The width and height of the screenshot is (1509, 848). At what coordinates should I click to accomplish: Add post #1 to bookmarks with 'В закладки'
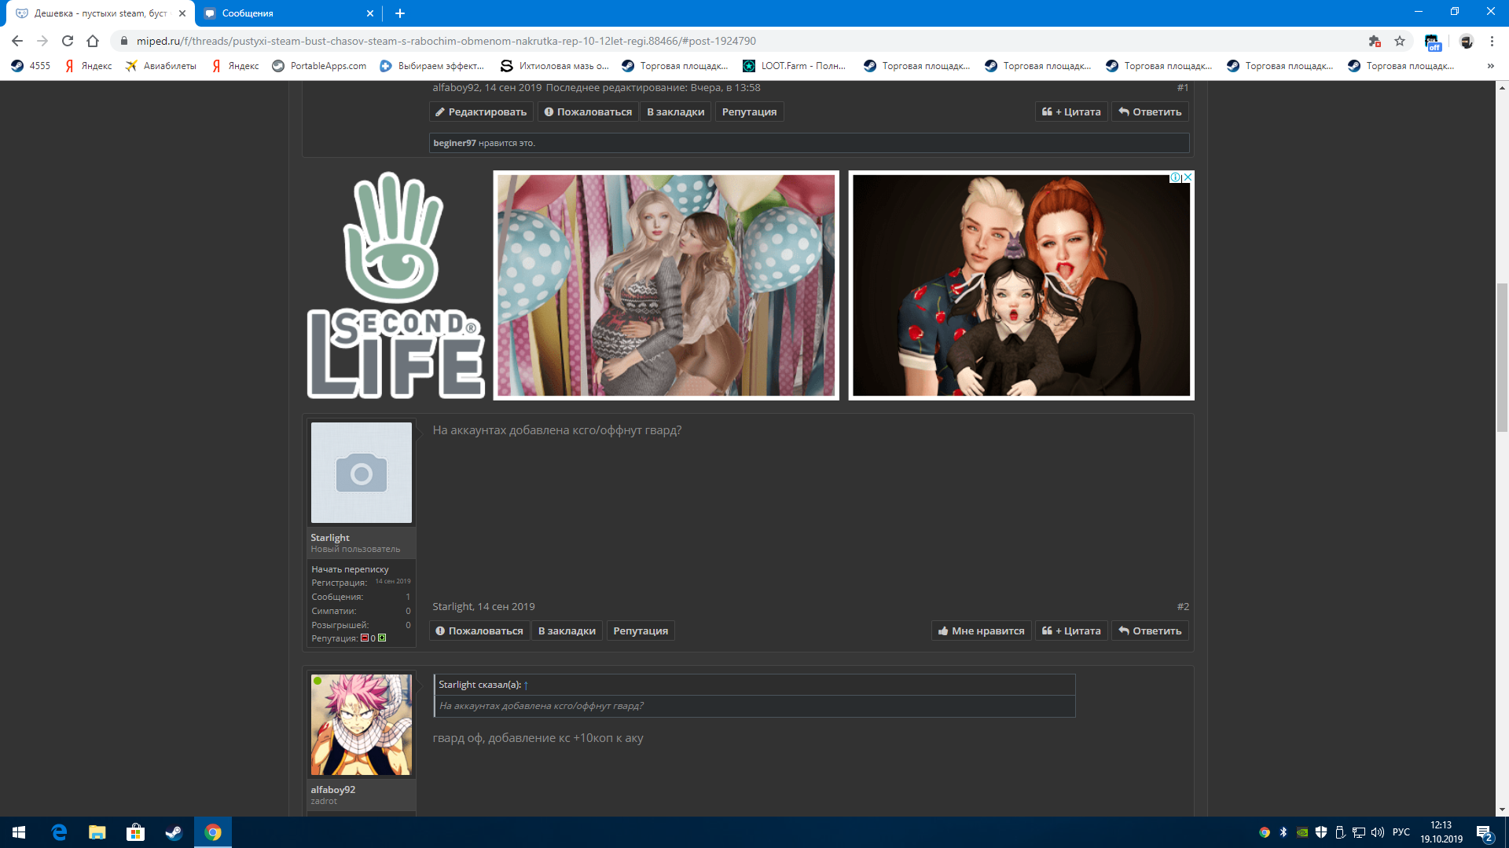pos(675,112)
